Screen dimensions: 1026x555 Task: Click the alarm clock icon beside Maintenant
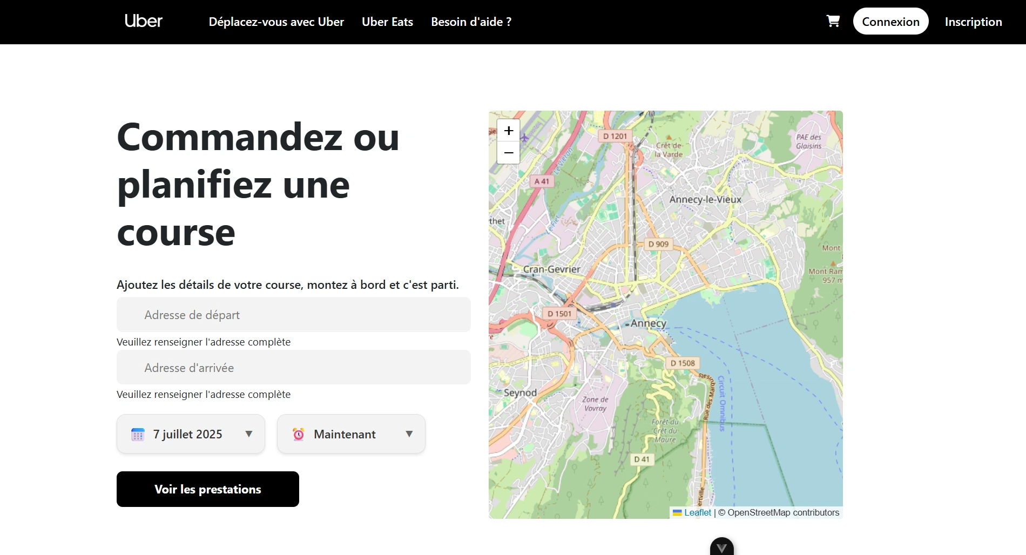(x=299, y=434)
